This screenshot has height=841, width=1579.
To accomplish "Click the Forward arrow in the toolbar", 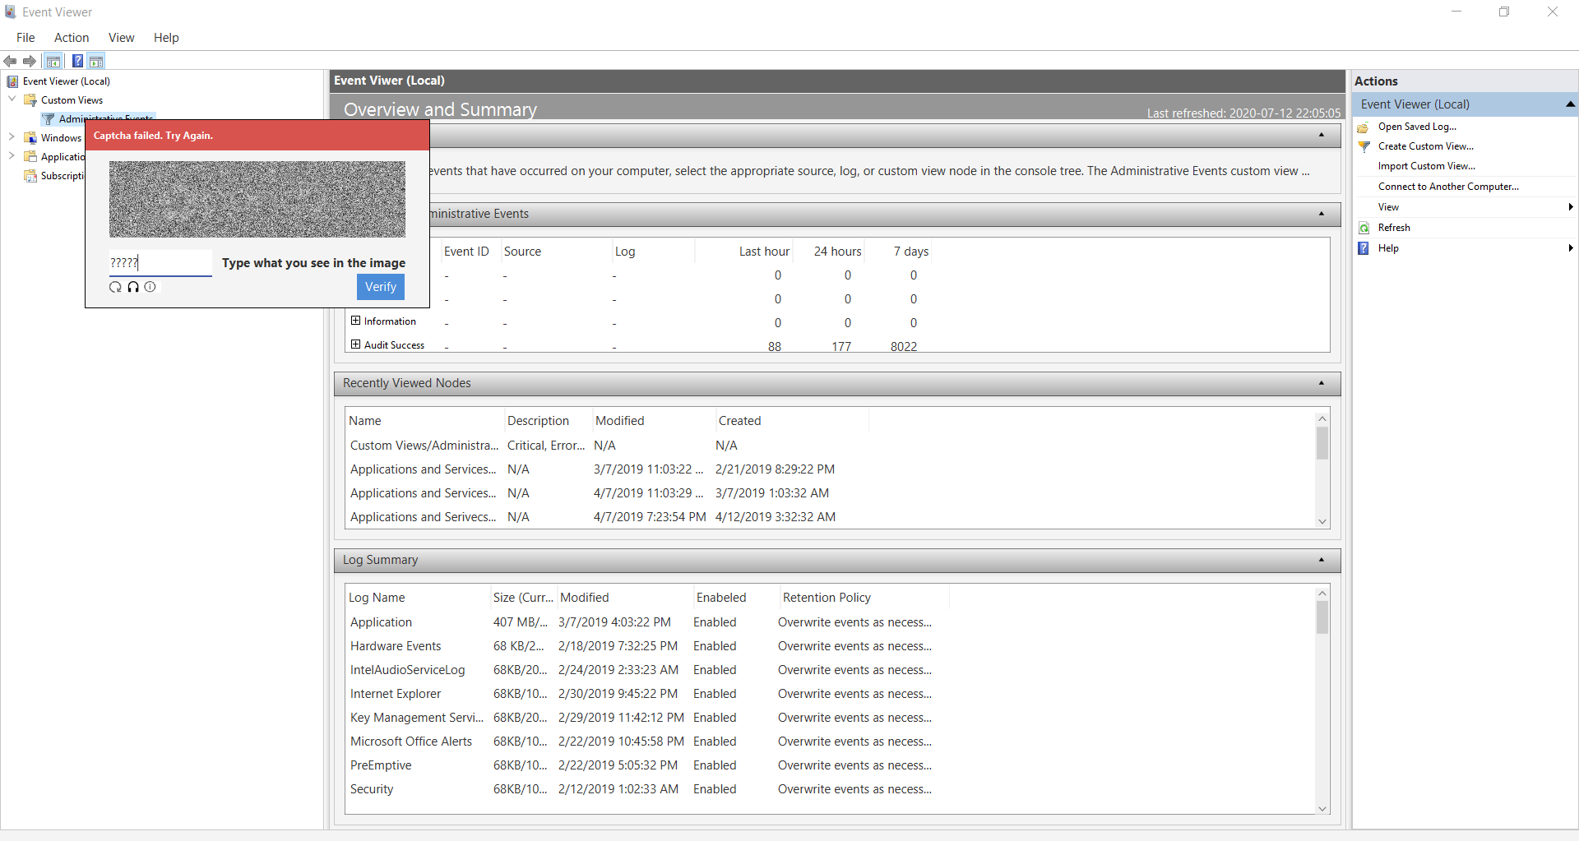I will [x=30, y=61].
